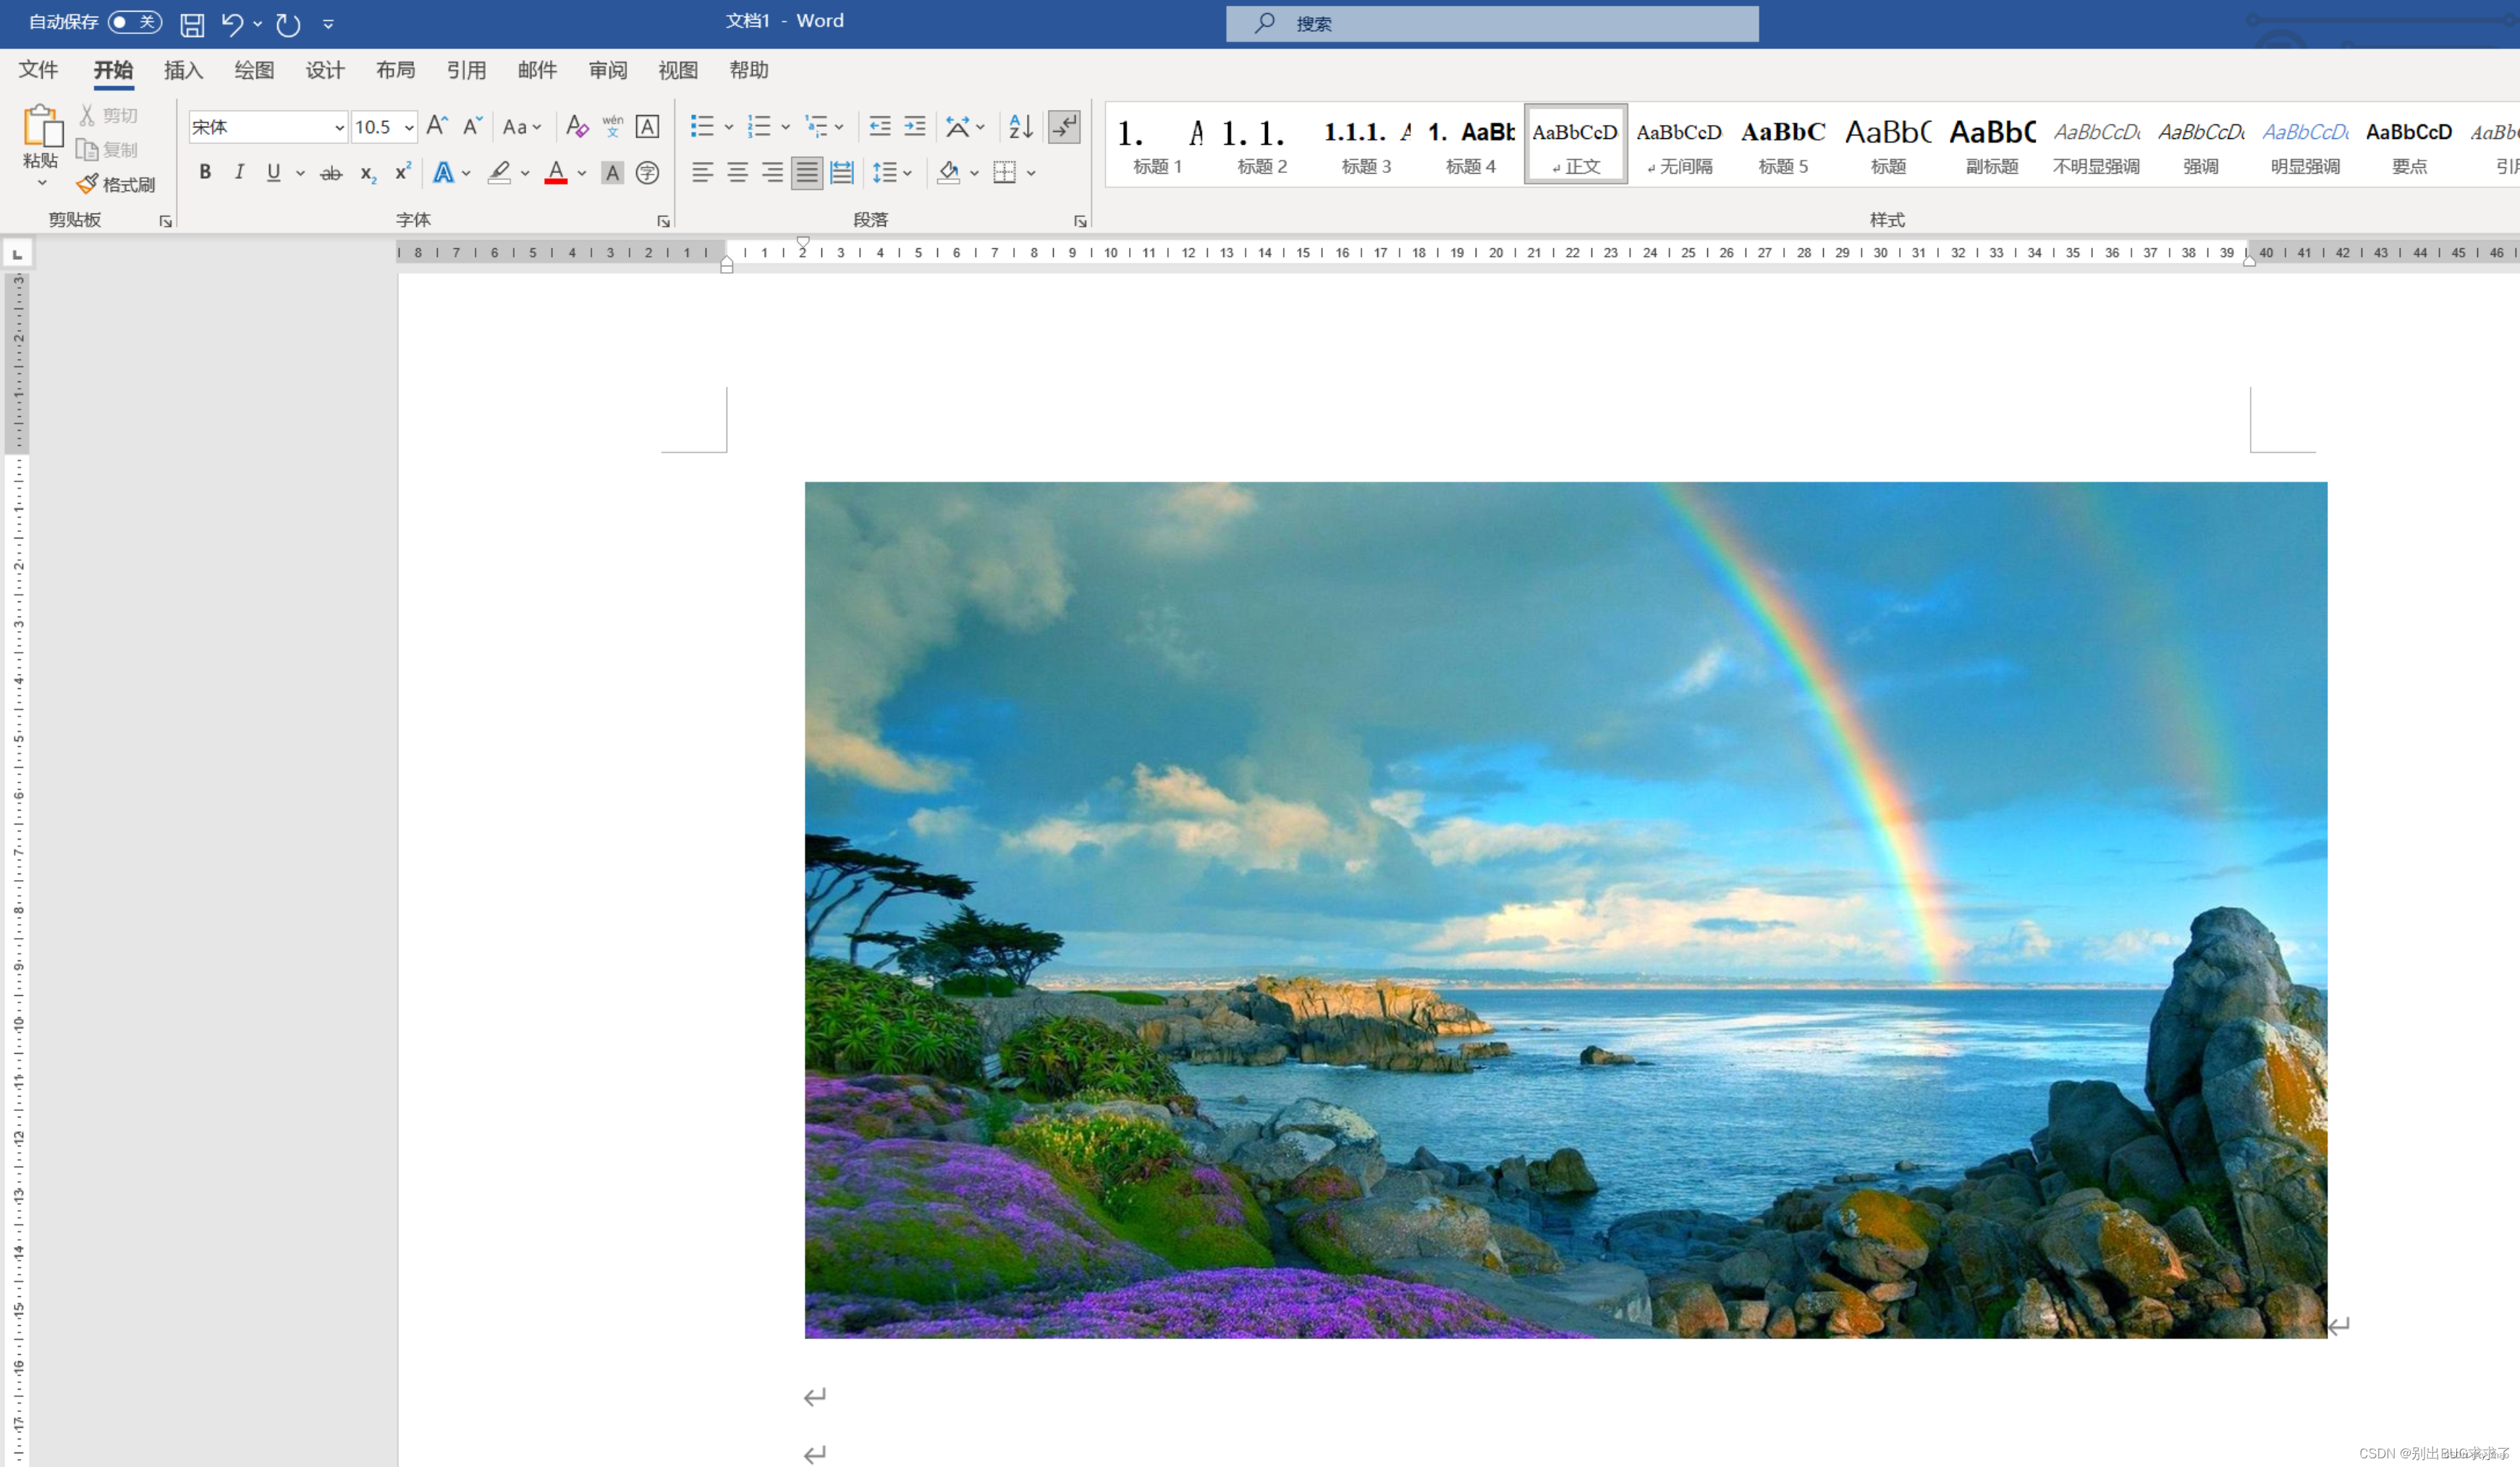Expand the font size dropdown
The height and width of the screenshot is (1467, 2520).
tap(409, 128)
